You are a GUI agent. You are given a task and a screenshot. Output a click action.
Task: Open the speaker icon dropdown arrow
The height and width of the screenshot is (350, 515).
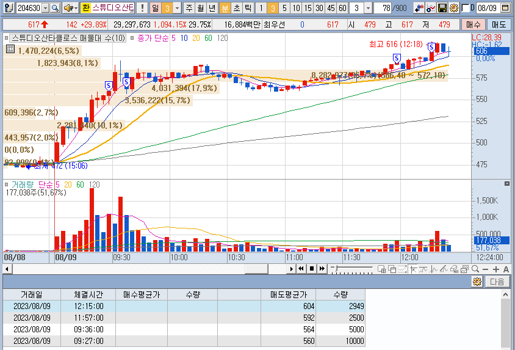click(76, 8)
